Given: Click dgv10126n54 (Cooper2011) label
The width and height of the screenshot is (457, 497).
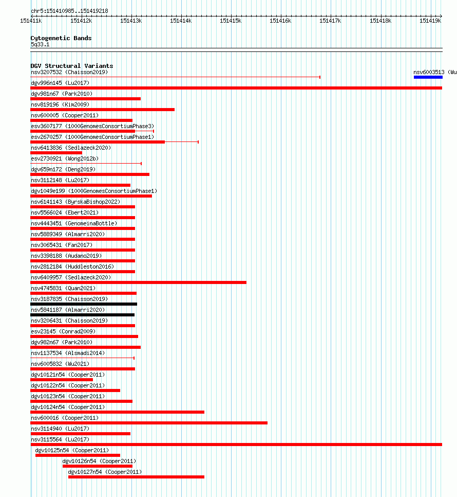Looking at the screenshot, I should click(x=99, y=461).
